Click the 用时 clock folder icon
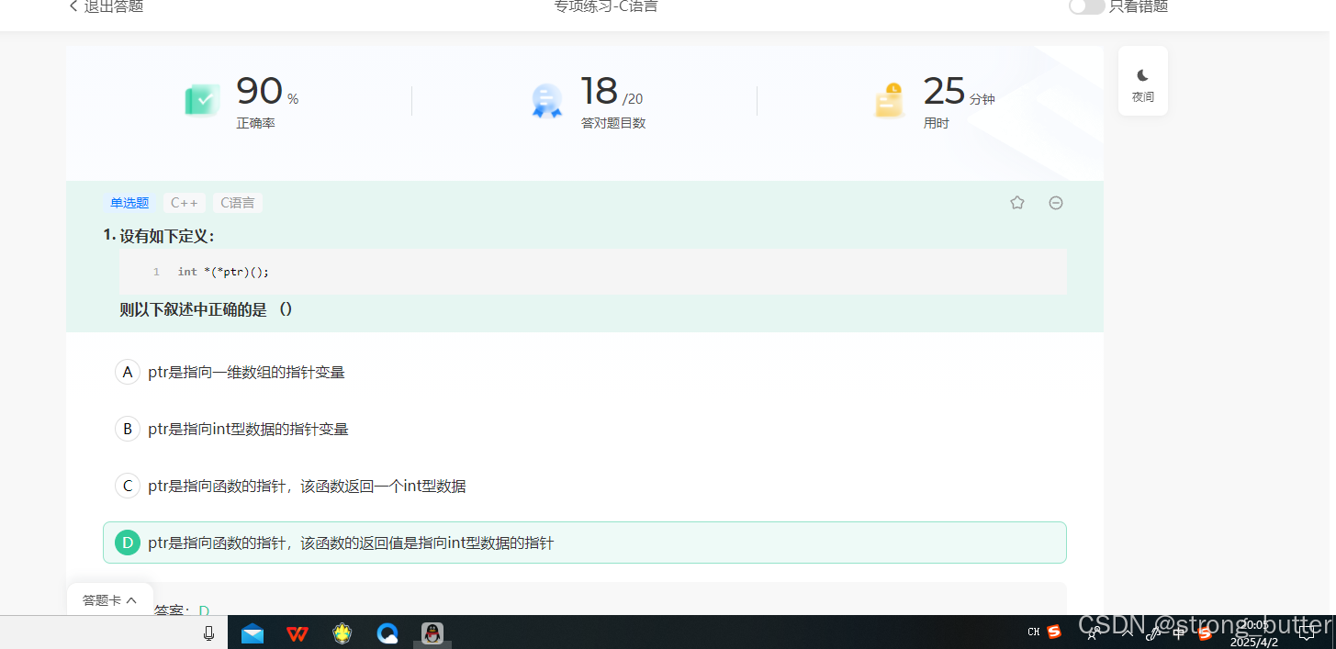1336x649 pixels. [890, 101]
